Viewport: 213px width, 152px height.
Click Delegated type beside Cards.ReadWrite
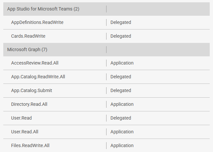(x=121, y=36)
